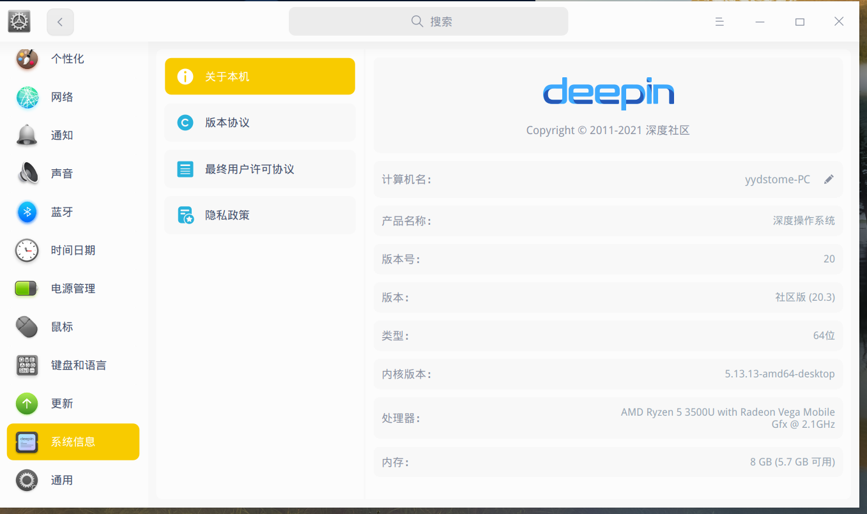Click the 隐私政策 document icon
867x514 pixels.
click(185, 215)
